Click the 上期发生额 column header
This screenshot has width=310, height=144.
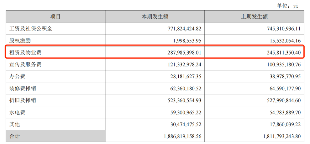pos(254,17)
